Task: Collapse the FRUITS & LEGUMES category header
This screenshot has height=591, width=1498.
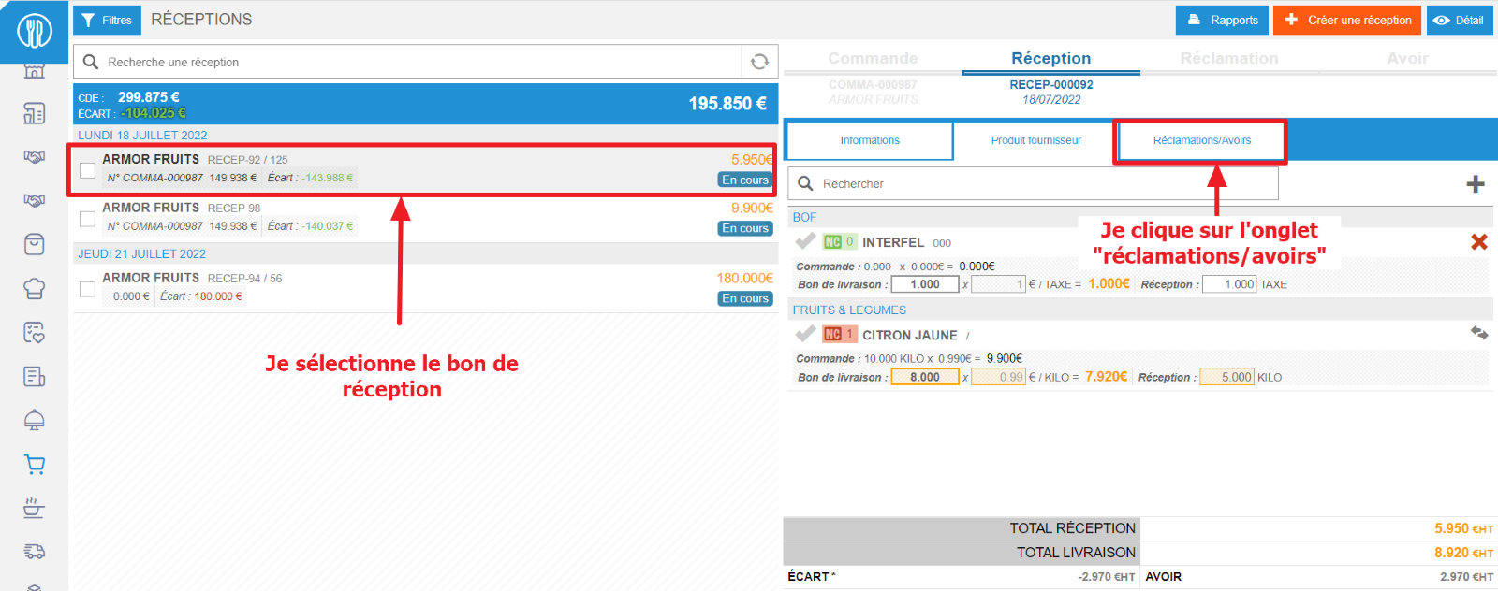Action: pos(849,310)
